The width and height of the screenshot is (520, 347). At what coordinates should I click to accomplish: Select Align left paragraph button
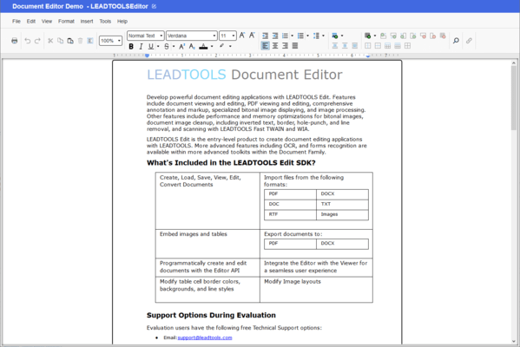266,46
